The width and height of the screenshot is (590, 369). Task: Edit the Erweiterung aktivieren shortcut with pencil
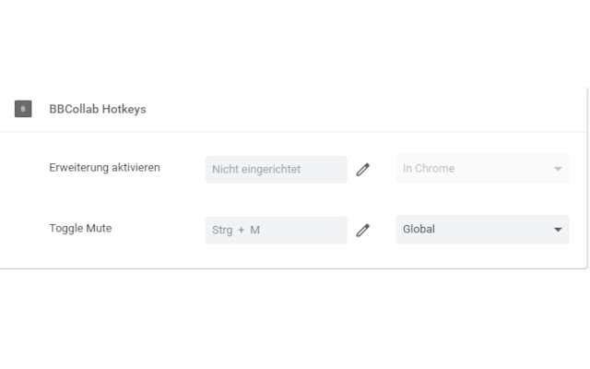tap(363, 170)
